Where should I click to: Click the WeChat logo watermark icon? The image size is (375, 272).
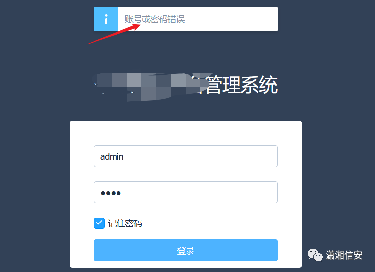coord(315,255)
